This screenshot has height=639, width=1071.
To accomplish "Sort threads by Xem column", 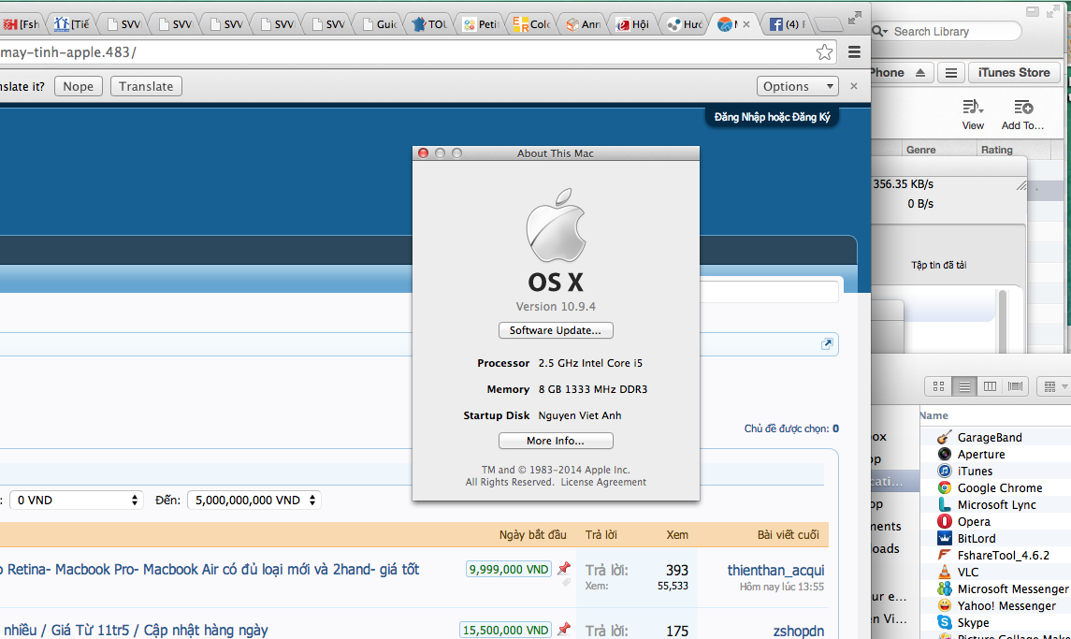I will coord(677,534).
